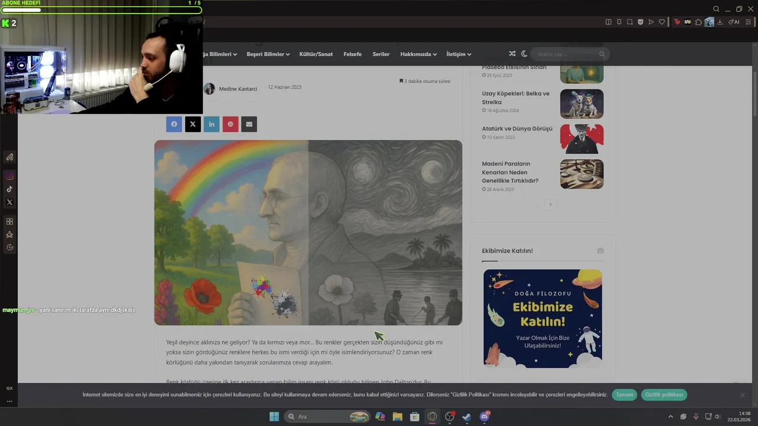Open Instagram in the browser sidebar
The height and width of the screenshot is (426, 758).
tap(9, 176)
